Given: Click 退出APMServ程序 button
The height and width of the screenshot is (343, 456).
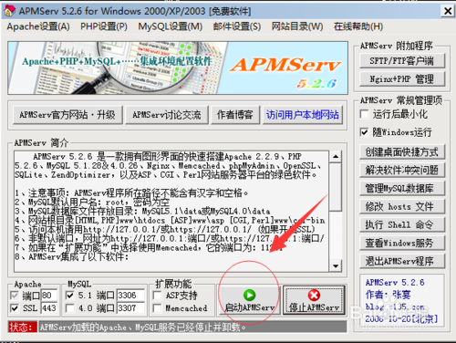Looking at the screenshot, I should (x=401, y=261).
